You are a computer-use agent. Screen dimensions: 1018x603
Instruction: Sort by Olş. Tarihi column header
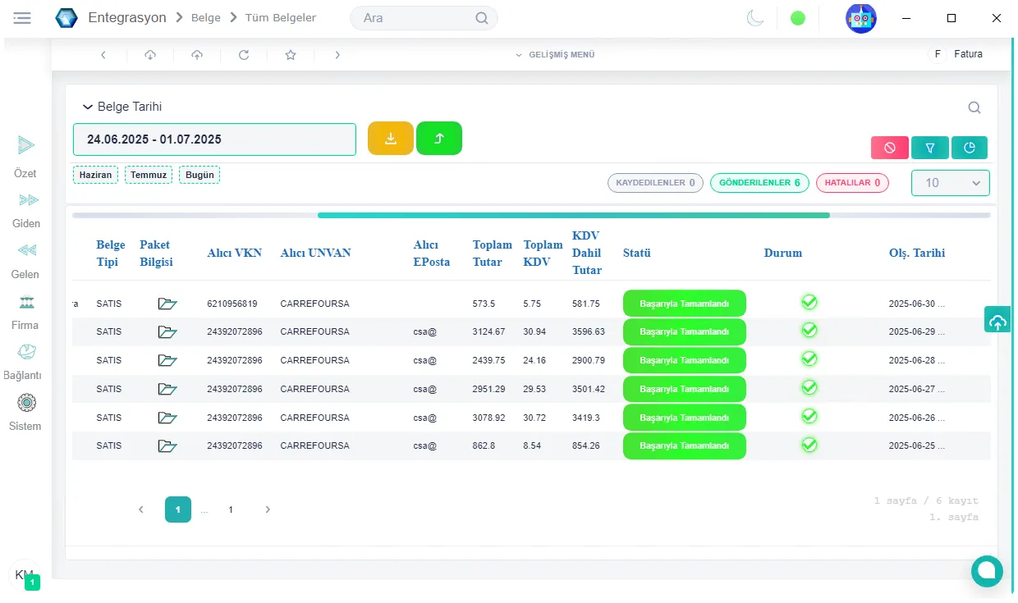[917, 253]
